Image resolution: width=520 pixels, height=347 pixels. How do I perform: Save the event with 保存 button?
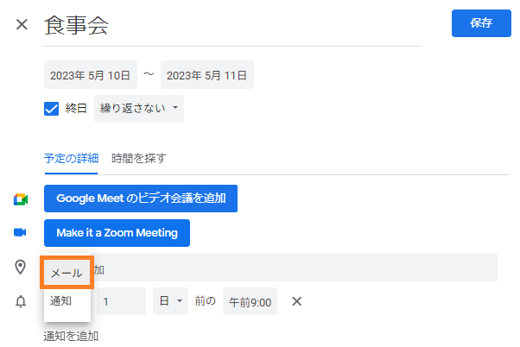tap(481, 23)
